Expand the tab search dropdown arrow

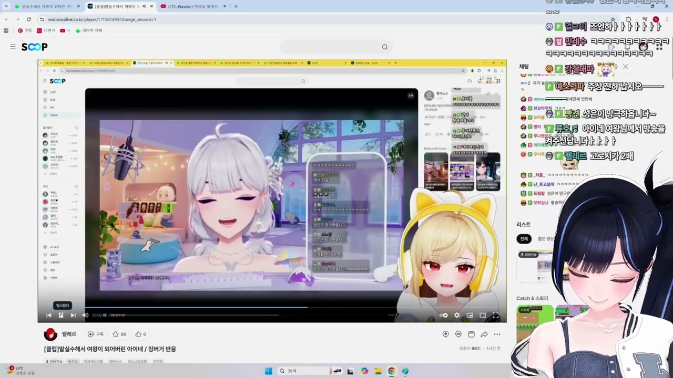click(x=5, y=6)
